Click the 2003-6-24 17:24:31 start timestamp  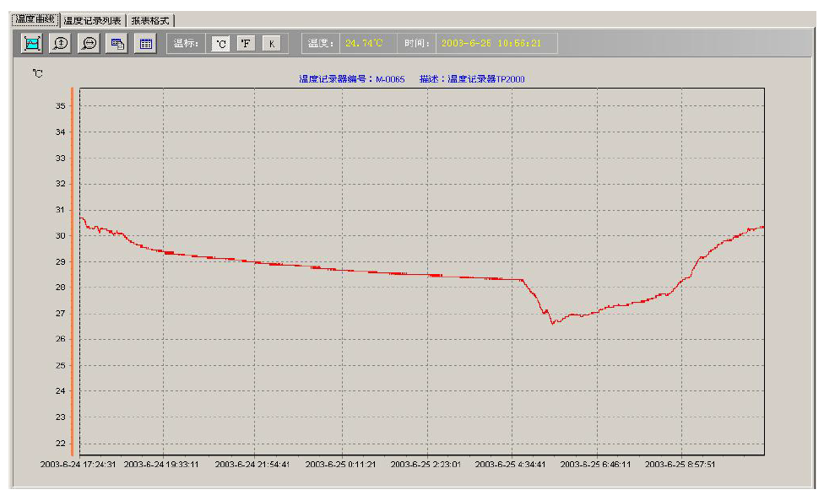79,464
